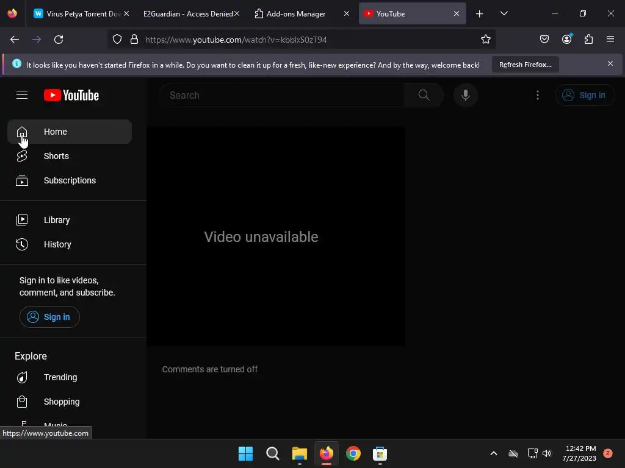Open taskbar Search
Viewport: 625px width, 468px height.
pos(273,453)
